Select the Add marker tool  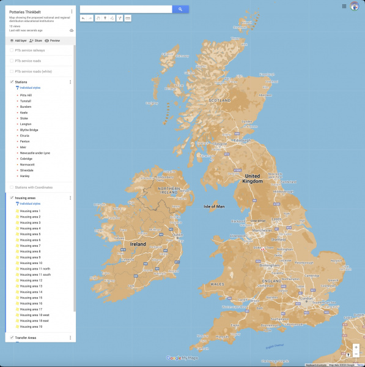pos(105,18)
